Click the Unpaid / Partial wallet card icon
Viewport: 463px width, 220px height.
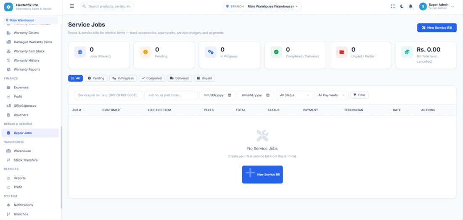click(342, 52)
